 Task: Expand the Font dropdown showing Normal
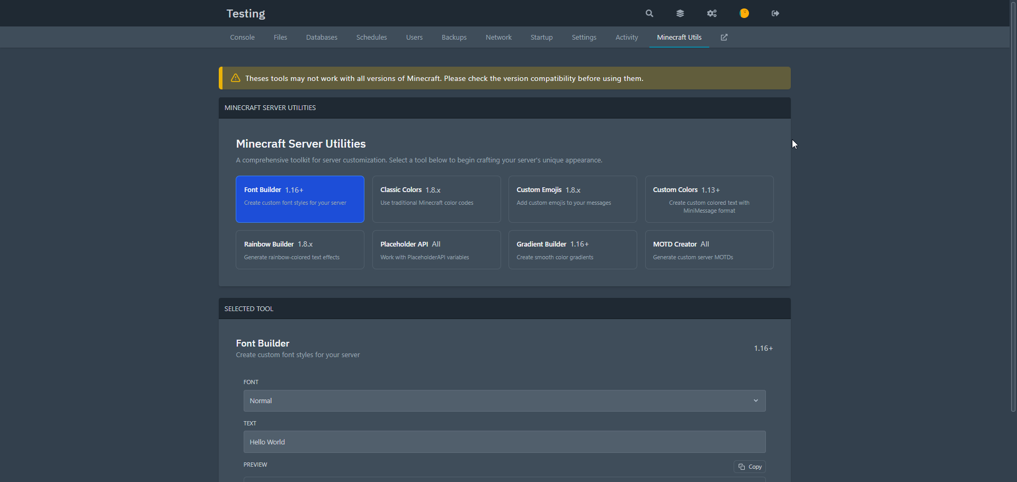[504, 401]
